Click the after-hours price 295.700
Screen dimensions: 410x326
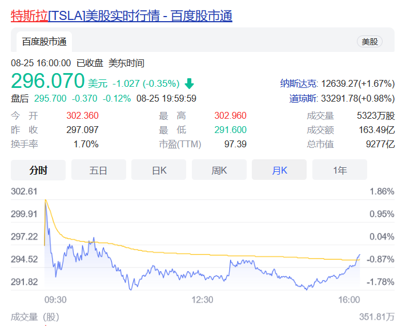click(50, 98)
